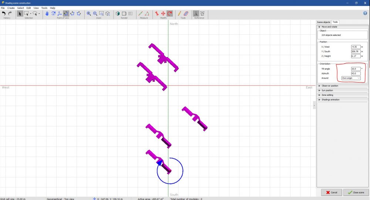Click the Close scene button
Image resolution: width=370 pixels, height=200 pixels.
356,192
